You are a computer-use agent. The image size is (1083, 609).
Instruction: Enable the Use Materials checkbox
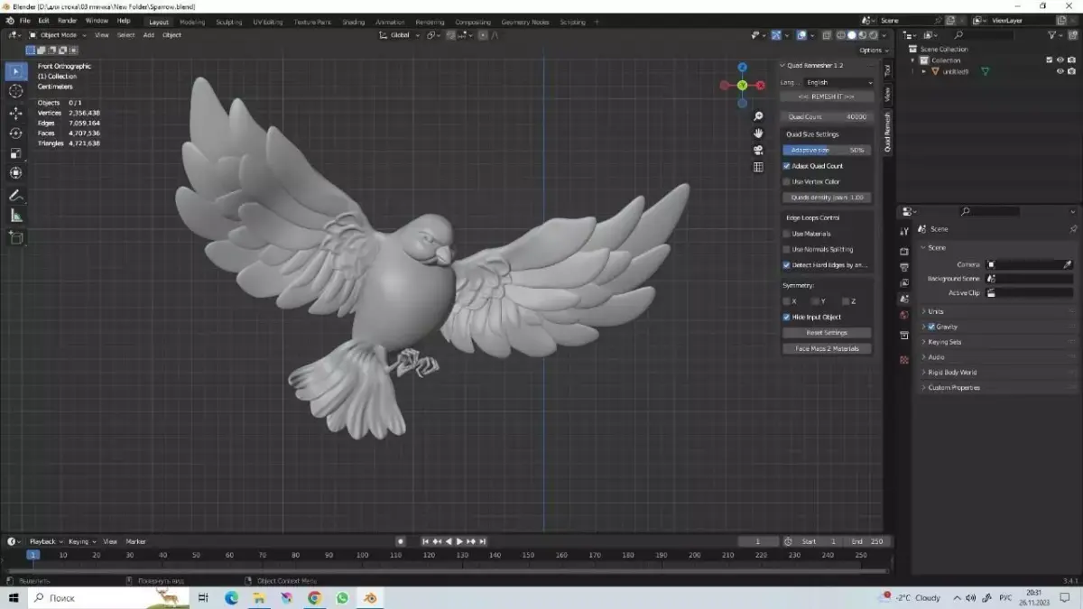[x=787, y=234]
